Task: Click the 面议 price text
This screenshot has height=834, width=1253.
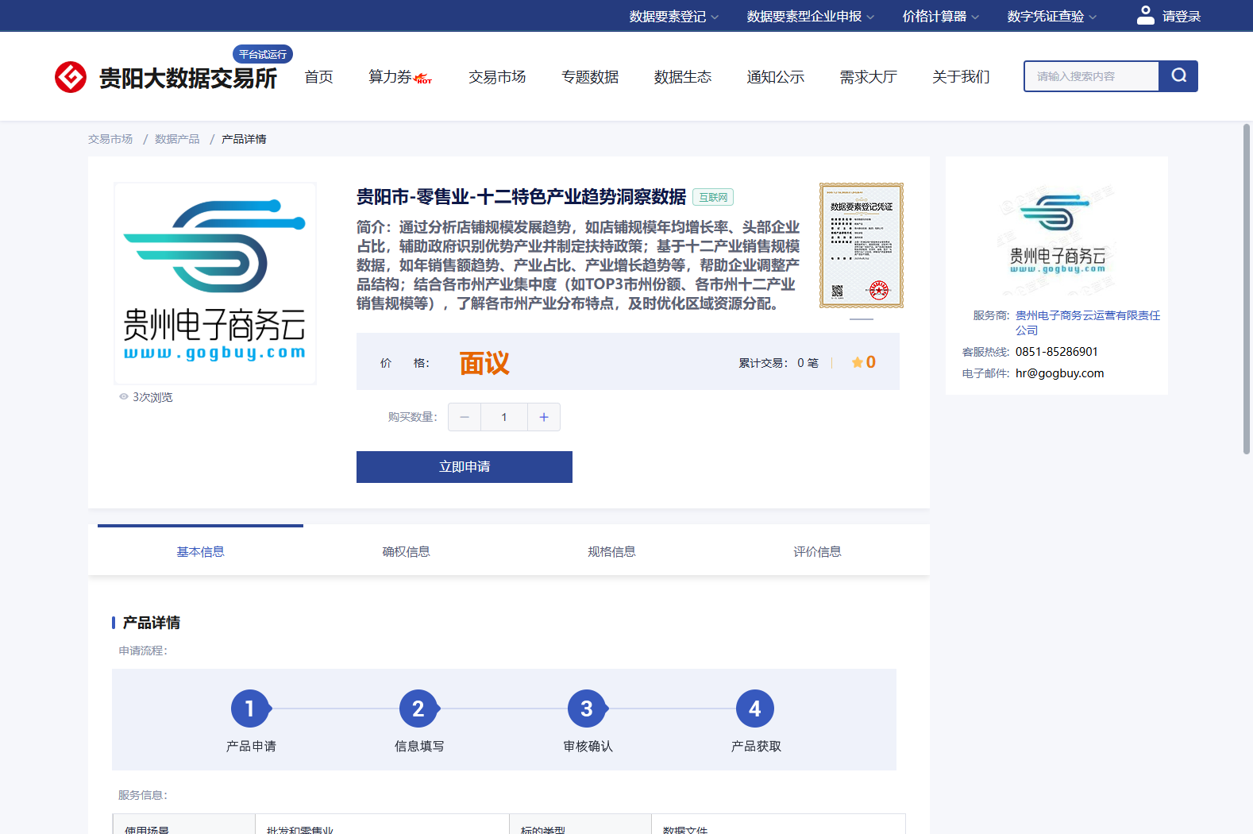Action: point(484,363)
